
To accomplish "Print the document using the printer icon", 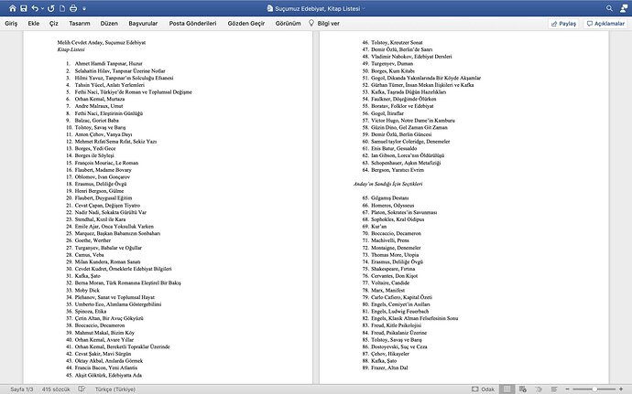I will pos(73,8).
